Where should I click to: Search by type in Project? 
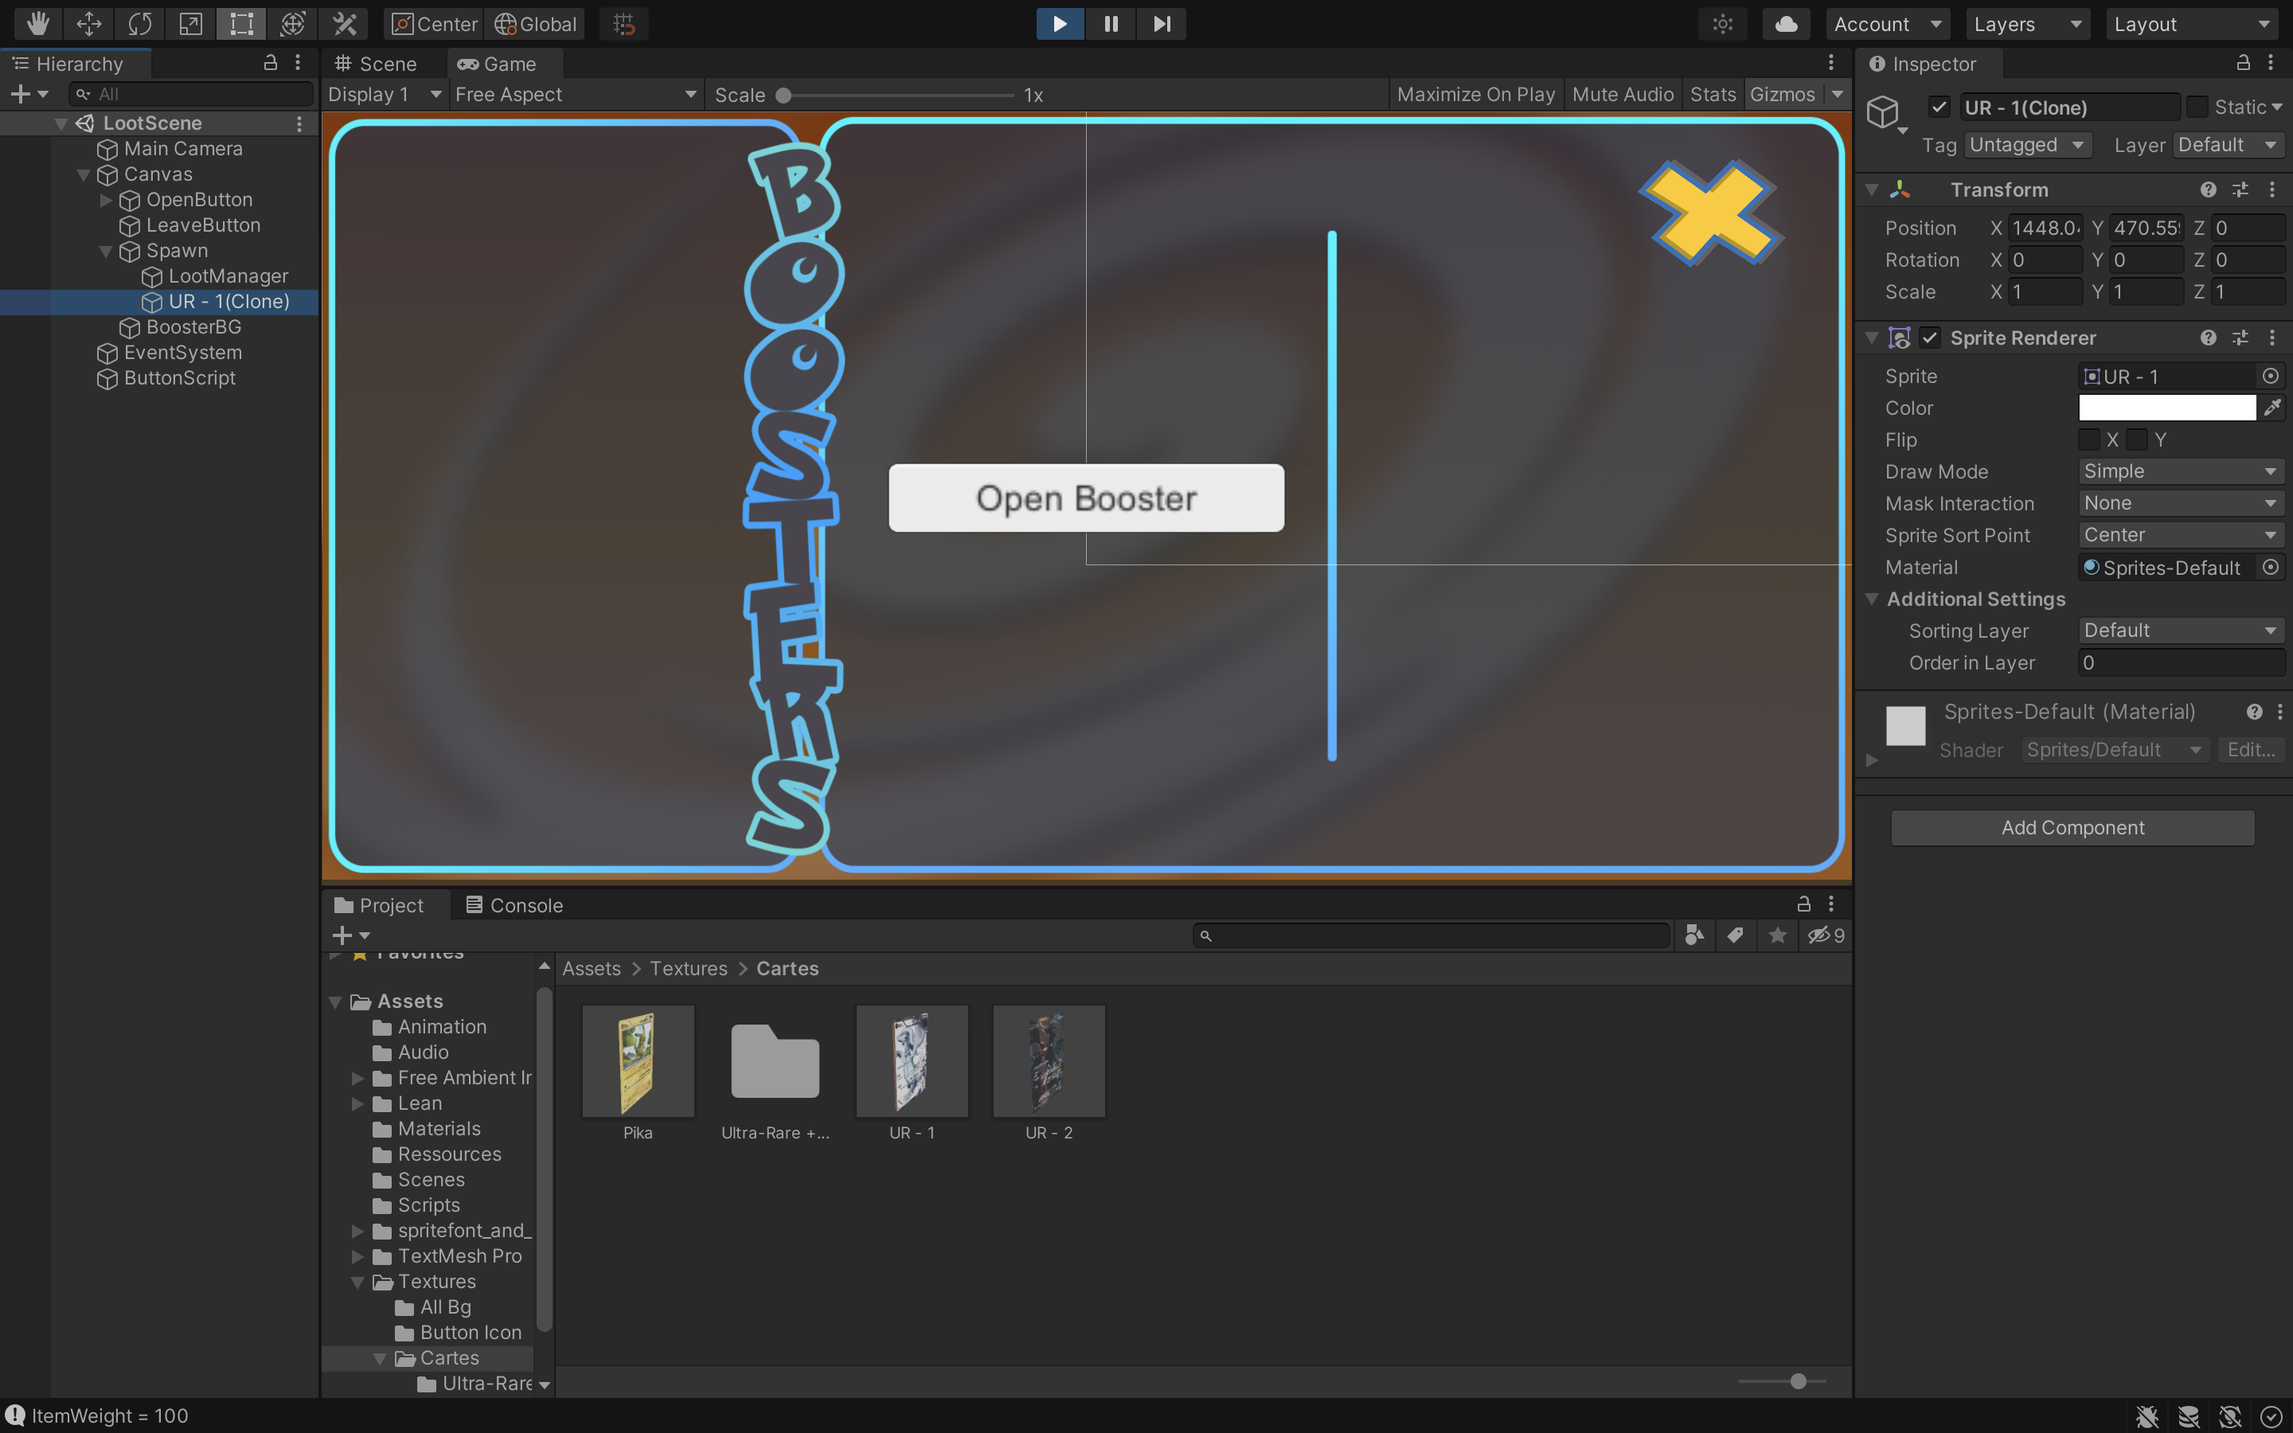(x=1694, y=935)
